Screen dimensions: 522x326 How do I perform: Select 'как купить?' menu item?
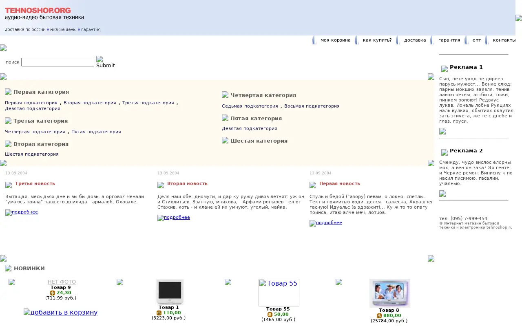[x=377, y=40]
